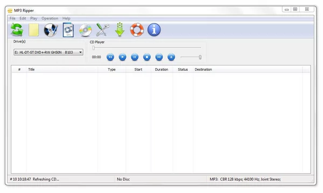The height and width of the screenshot is (193, 323).
Task: Click the CD player volume slider handle
Action: [x=200, y=57]
